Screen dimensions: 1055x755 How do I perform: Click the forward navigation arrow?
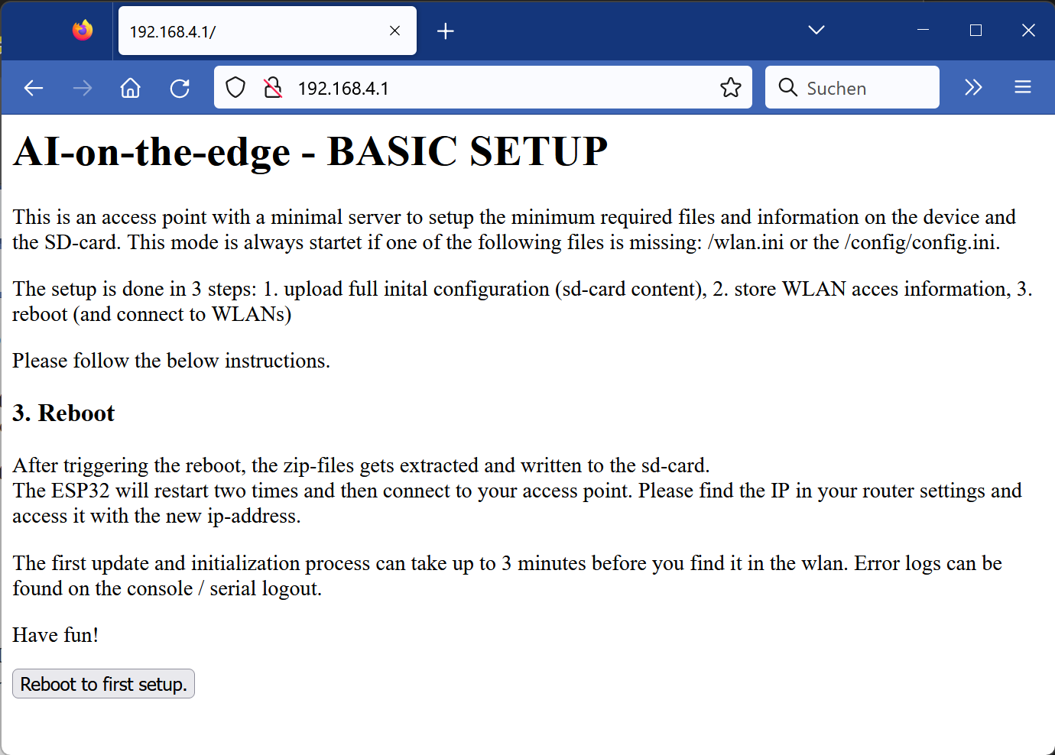click(82, 87)
